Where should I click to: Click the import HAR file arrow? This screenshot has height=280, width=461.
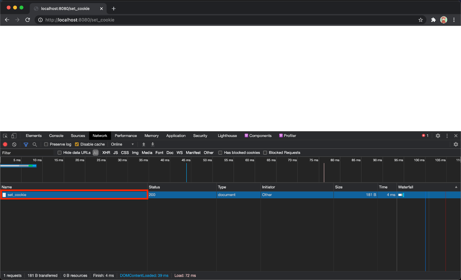click(x=144, y=144)
